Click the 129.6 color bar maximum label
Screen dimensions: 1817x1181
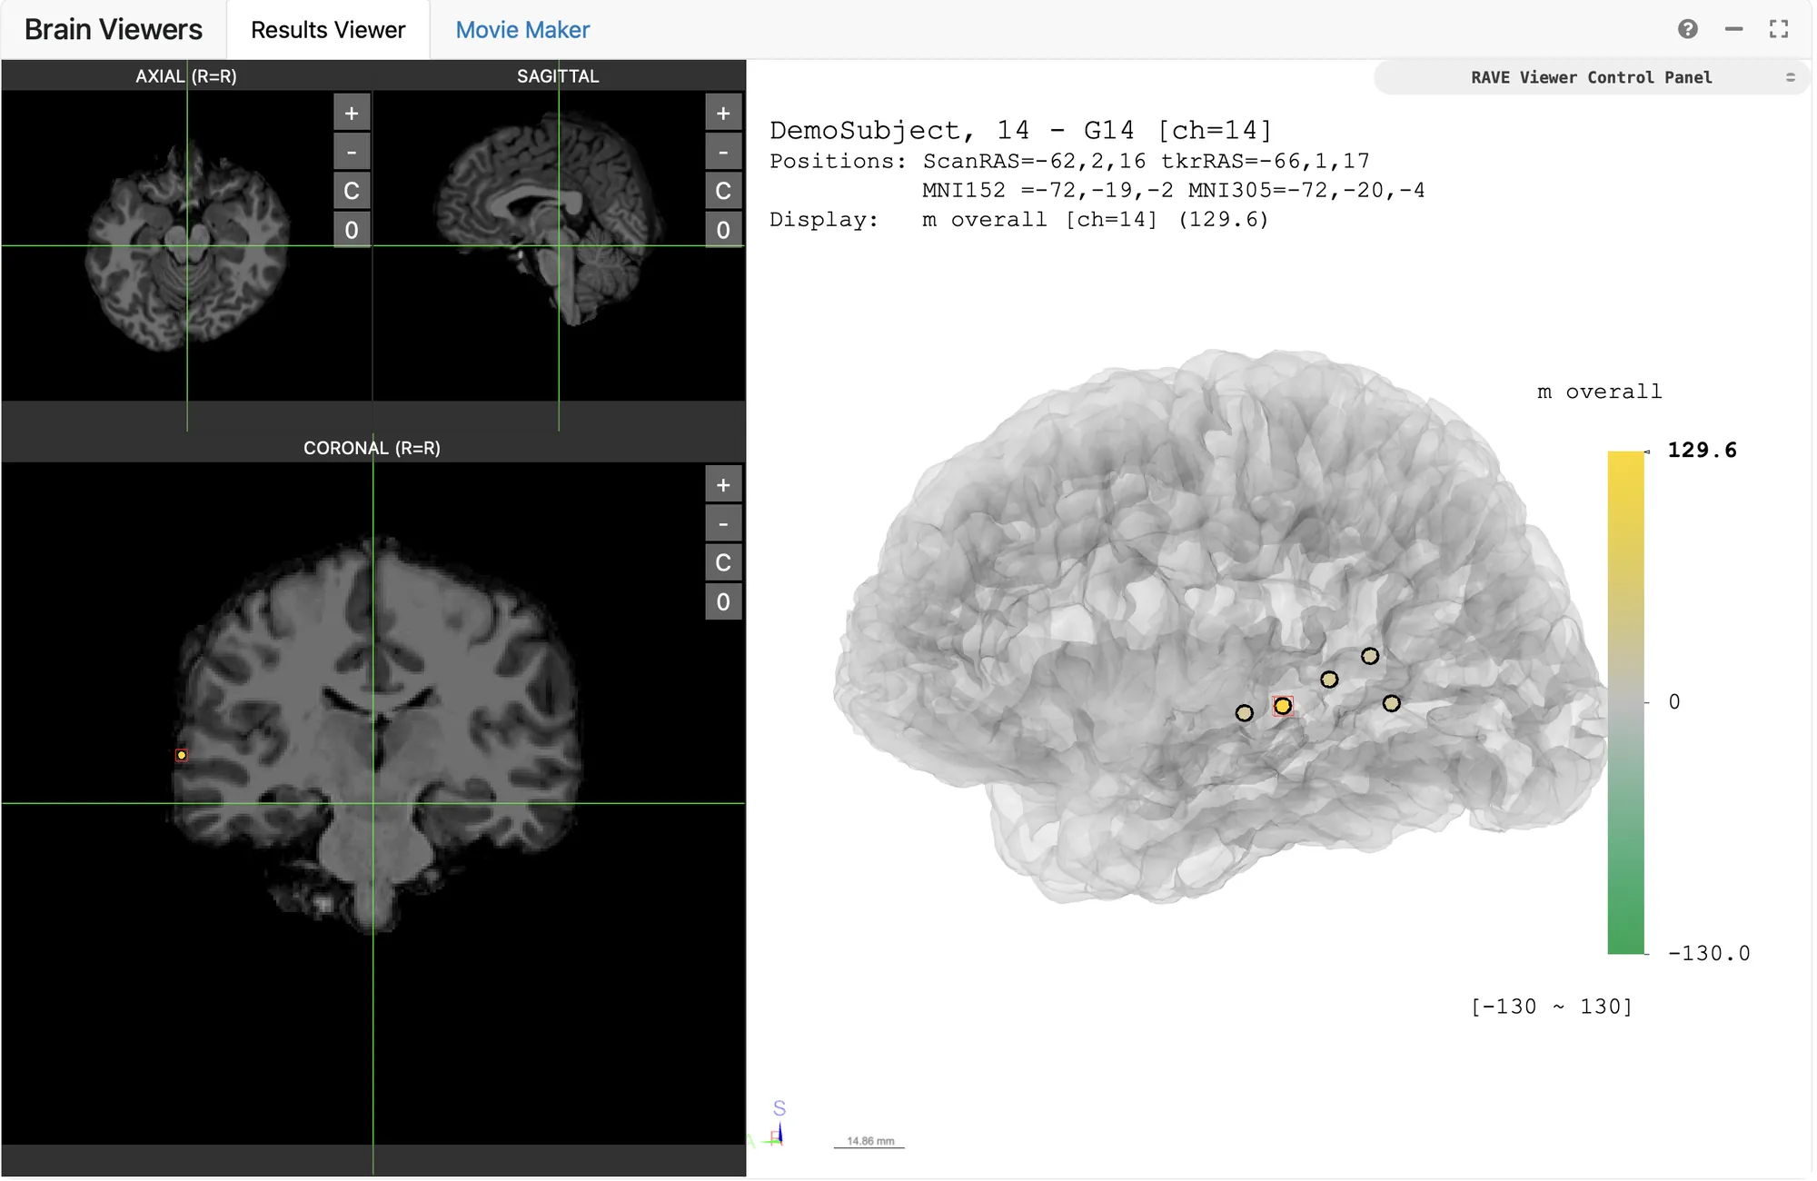pyautogui.click(x=1702, y=450)
